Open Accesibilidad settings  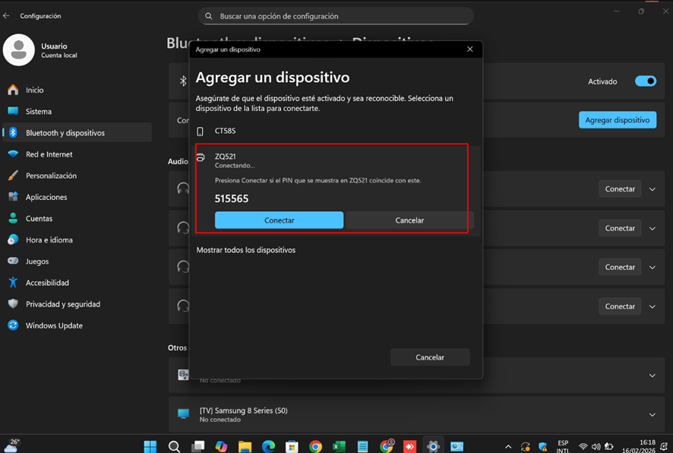(x=47, y=283)
